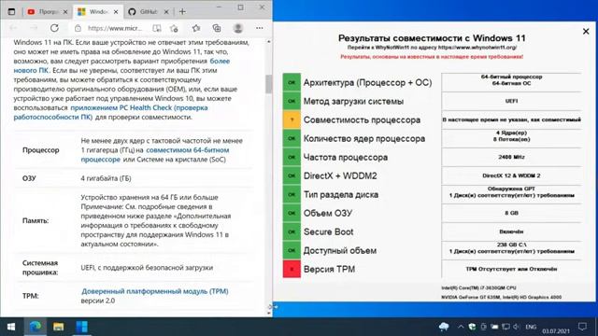The image size is (598, 336).
Task: Open the weather icon in system tray
Action: (x=444, y=327)
